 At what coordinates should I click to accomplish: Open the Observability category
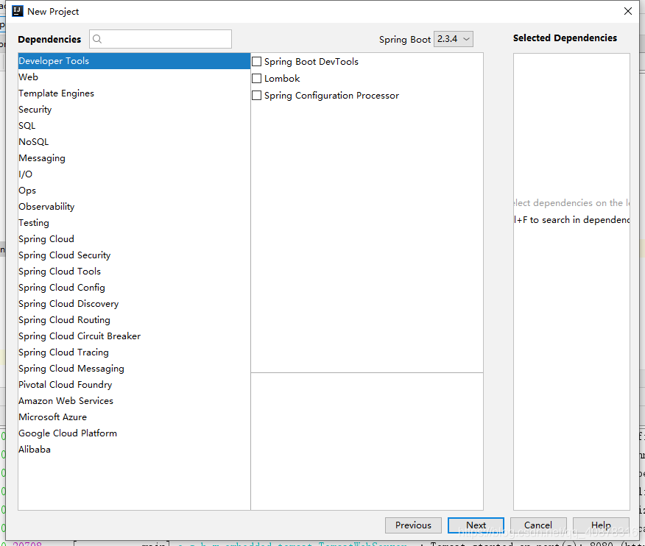tap(134, 206)
